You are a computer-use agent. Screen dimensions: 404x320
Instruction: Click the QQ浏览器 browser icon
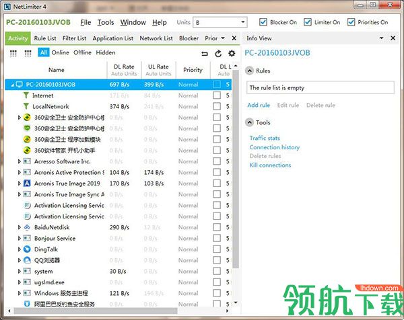27,260
